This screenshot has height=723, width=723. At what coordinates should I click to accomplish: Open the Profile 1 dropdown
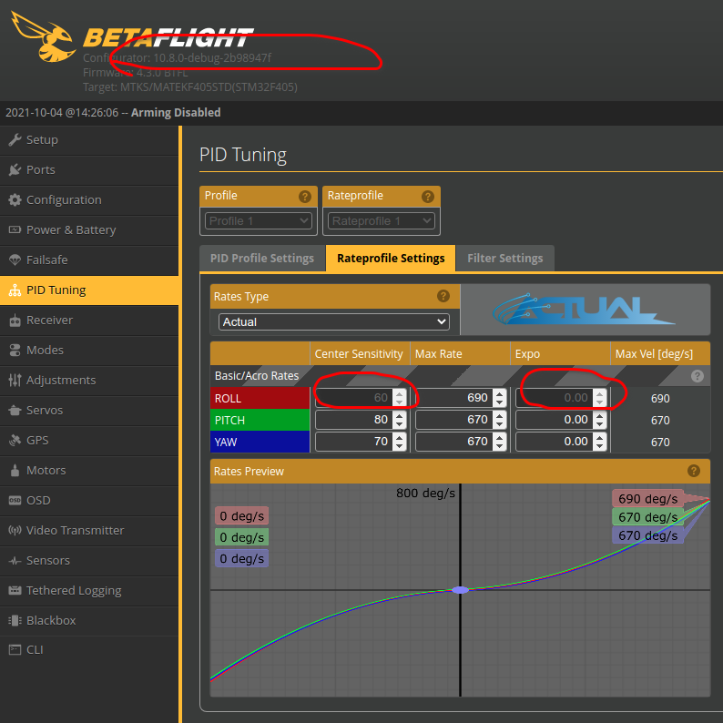tap(259, 221)
